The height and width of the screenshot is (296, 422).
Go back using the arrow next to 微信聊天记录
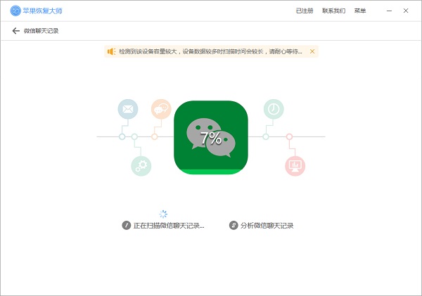pyautogui.click(x=16, y=31)
